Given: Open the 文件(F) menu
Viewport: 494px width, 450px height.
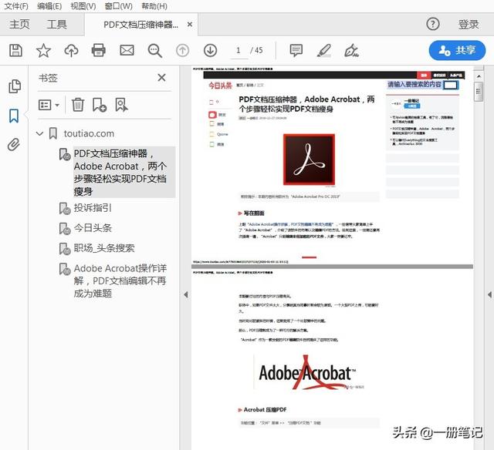Looking at the screenshot, I should click(16, 6).
